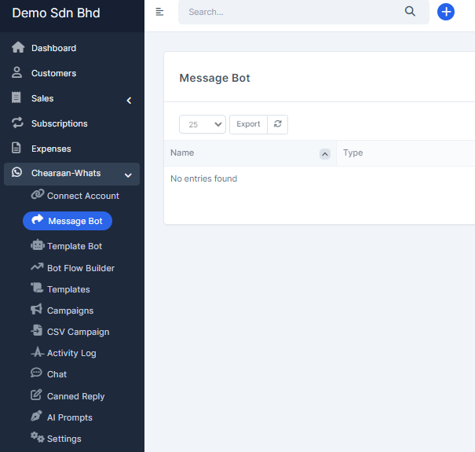Open the Customers menu item
The image size is (475, 452).
[x=53, y=73]
